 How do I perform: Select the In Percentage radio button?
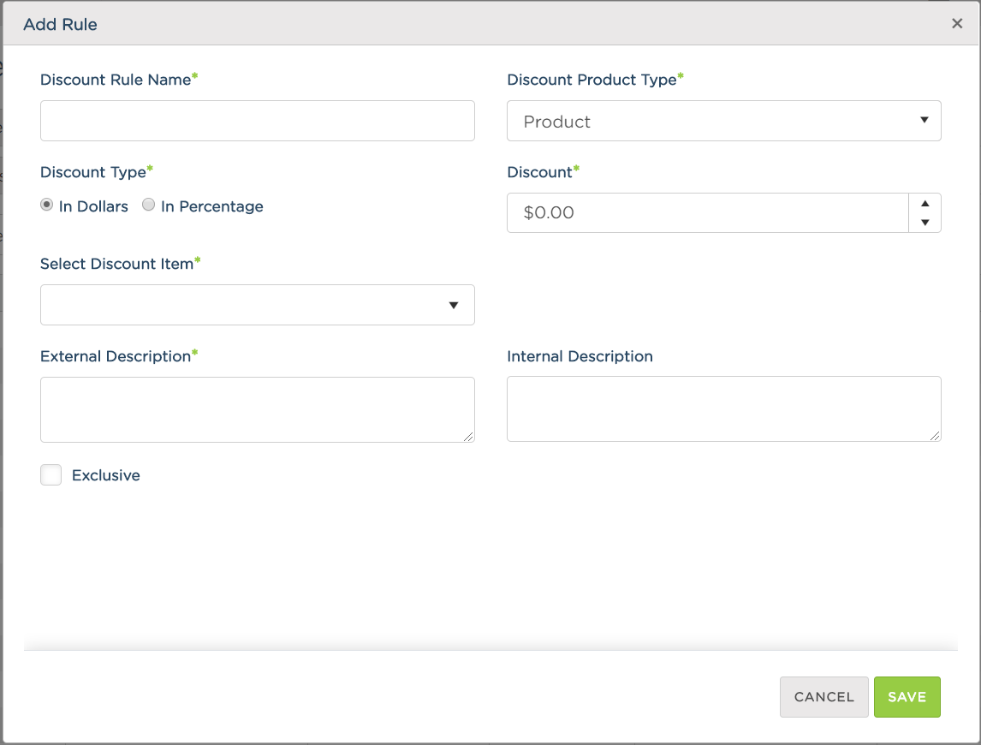click(148, 205)
